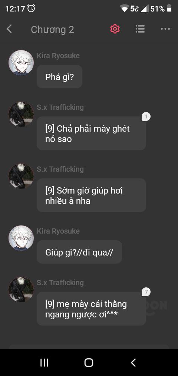
Task: Tap Kira Ryosuke's avatar beside "Phá gì?"
Action: tap(21, 63)
